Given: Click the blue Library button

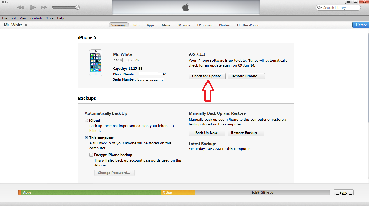Looking at the screenshot, I should [x=361, y=25].
